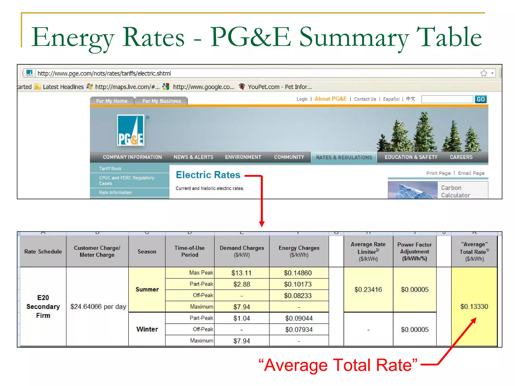Screen dimensions: 515x386
Task: Select the $0.23416 rate limiter cell
Action: [x=368, y=289]
